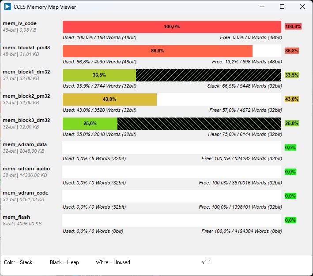Click the v1.1 version label
The image size is (313, 276).
click(206, 262)
